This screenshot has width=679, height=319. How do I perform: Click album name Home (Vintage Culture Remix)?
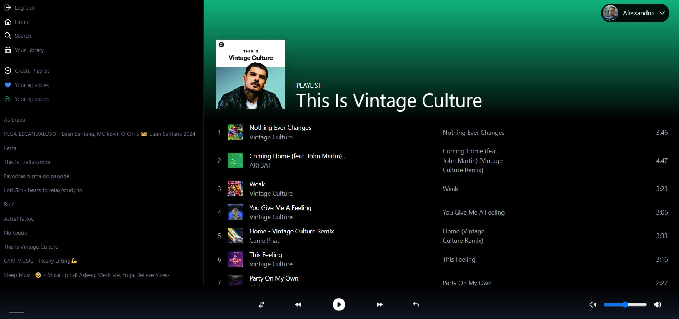464,236
